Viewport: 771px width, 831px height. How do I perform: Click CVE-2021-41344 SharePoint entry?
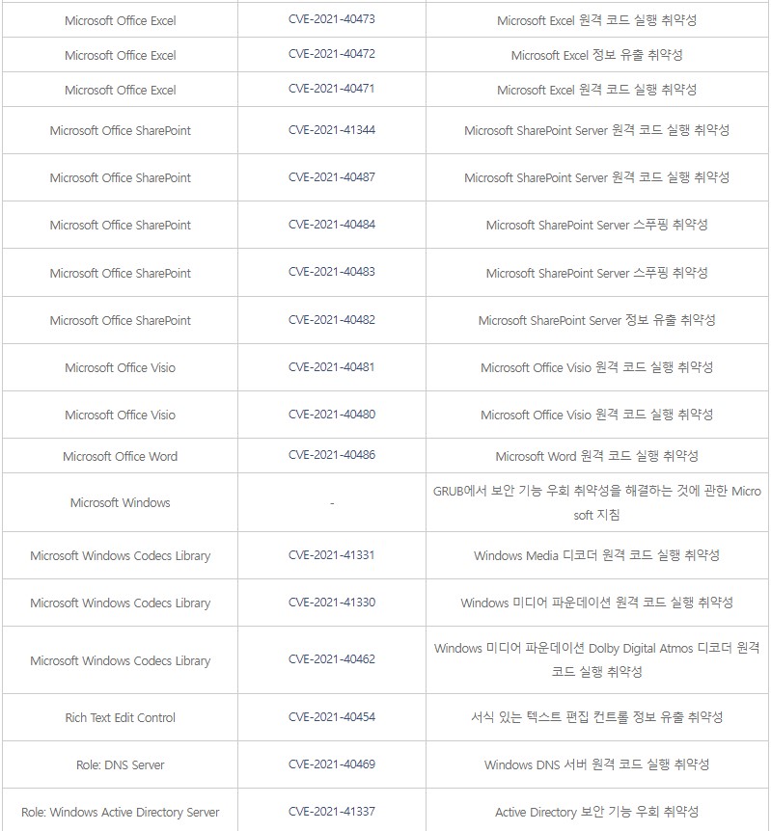pyautogui.click(x=332, y=130)
